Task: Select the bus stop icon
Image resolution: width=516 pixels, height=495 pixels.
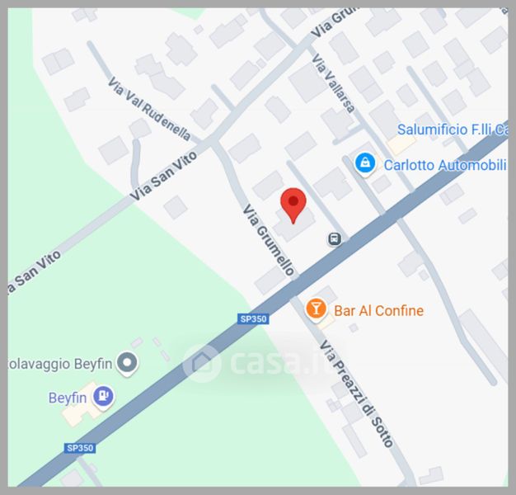Action: pyautogui.click(x=335, y=238)
